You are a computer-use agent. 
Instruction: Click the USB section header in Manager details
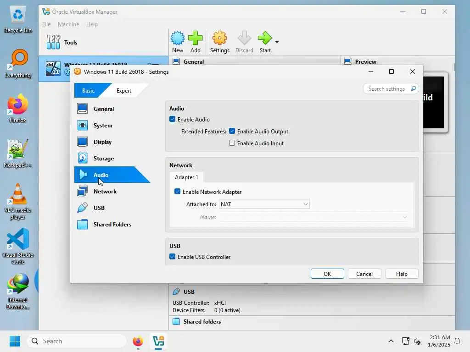pos(189,291)
